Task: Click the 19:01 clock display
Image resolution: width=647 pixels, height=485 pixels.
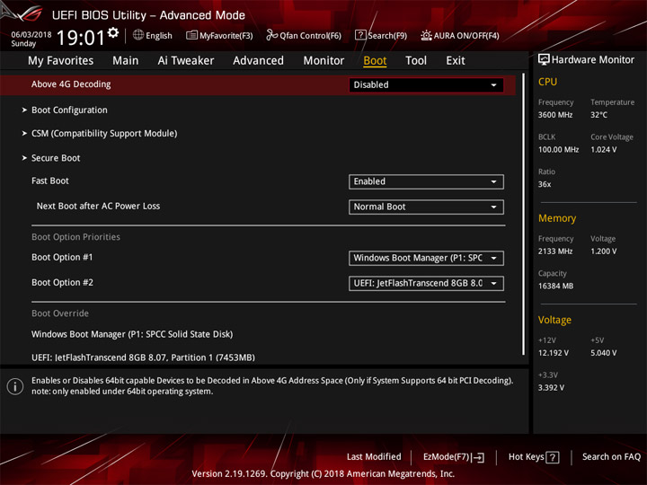Action: click(81, 38)
